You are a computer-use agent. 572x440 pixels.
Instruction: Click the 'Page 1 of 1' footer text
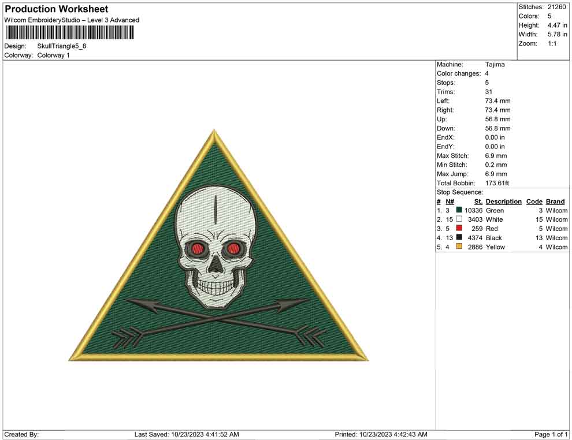click(551, 434)
